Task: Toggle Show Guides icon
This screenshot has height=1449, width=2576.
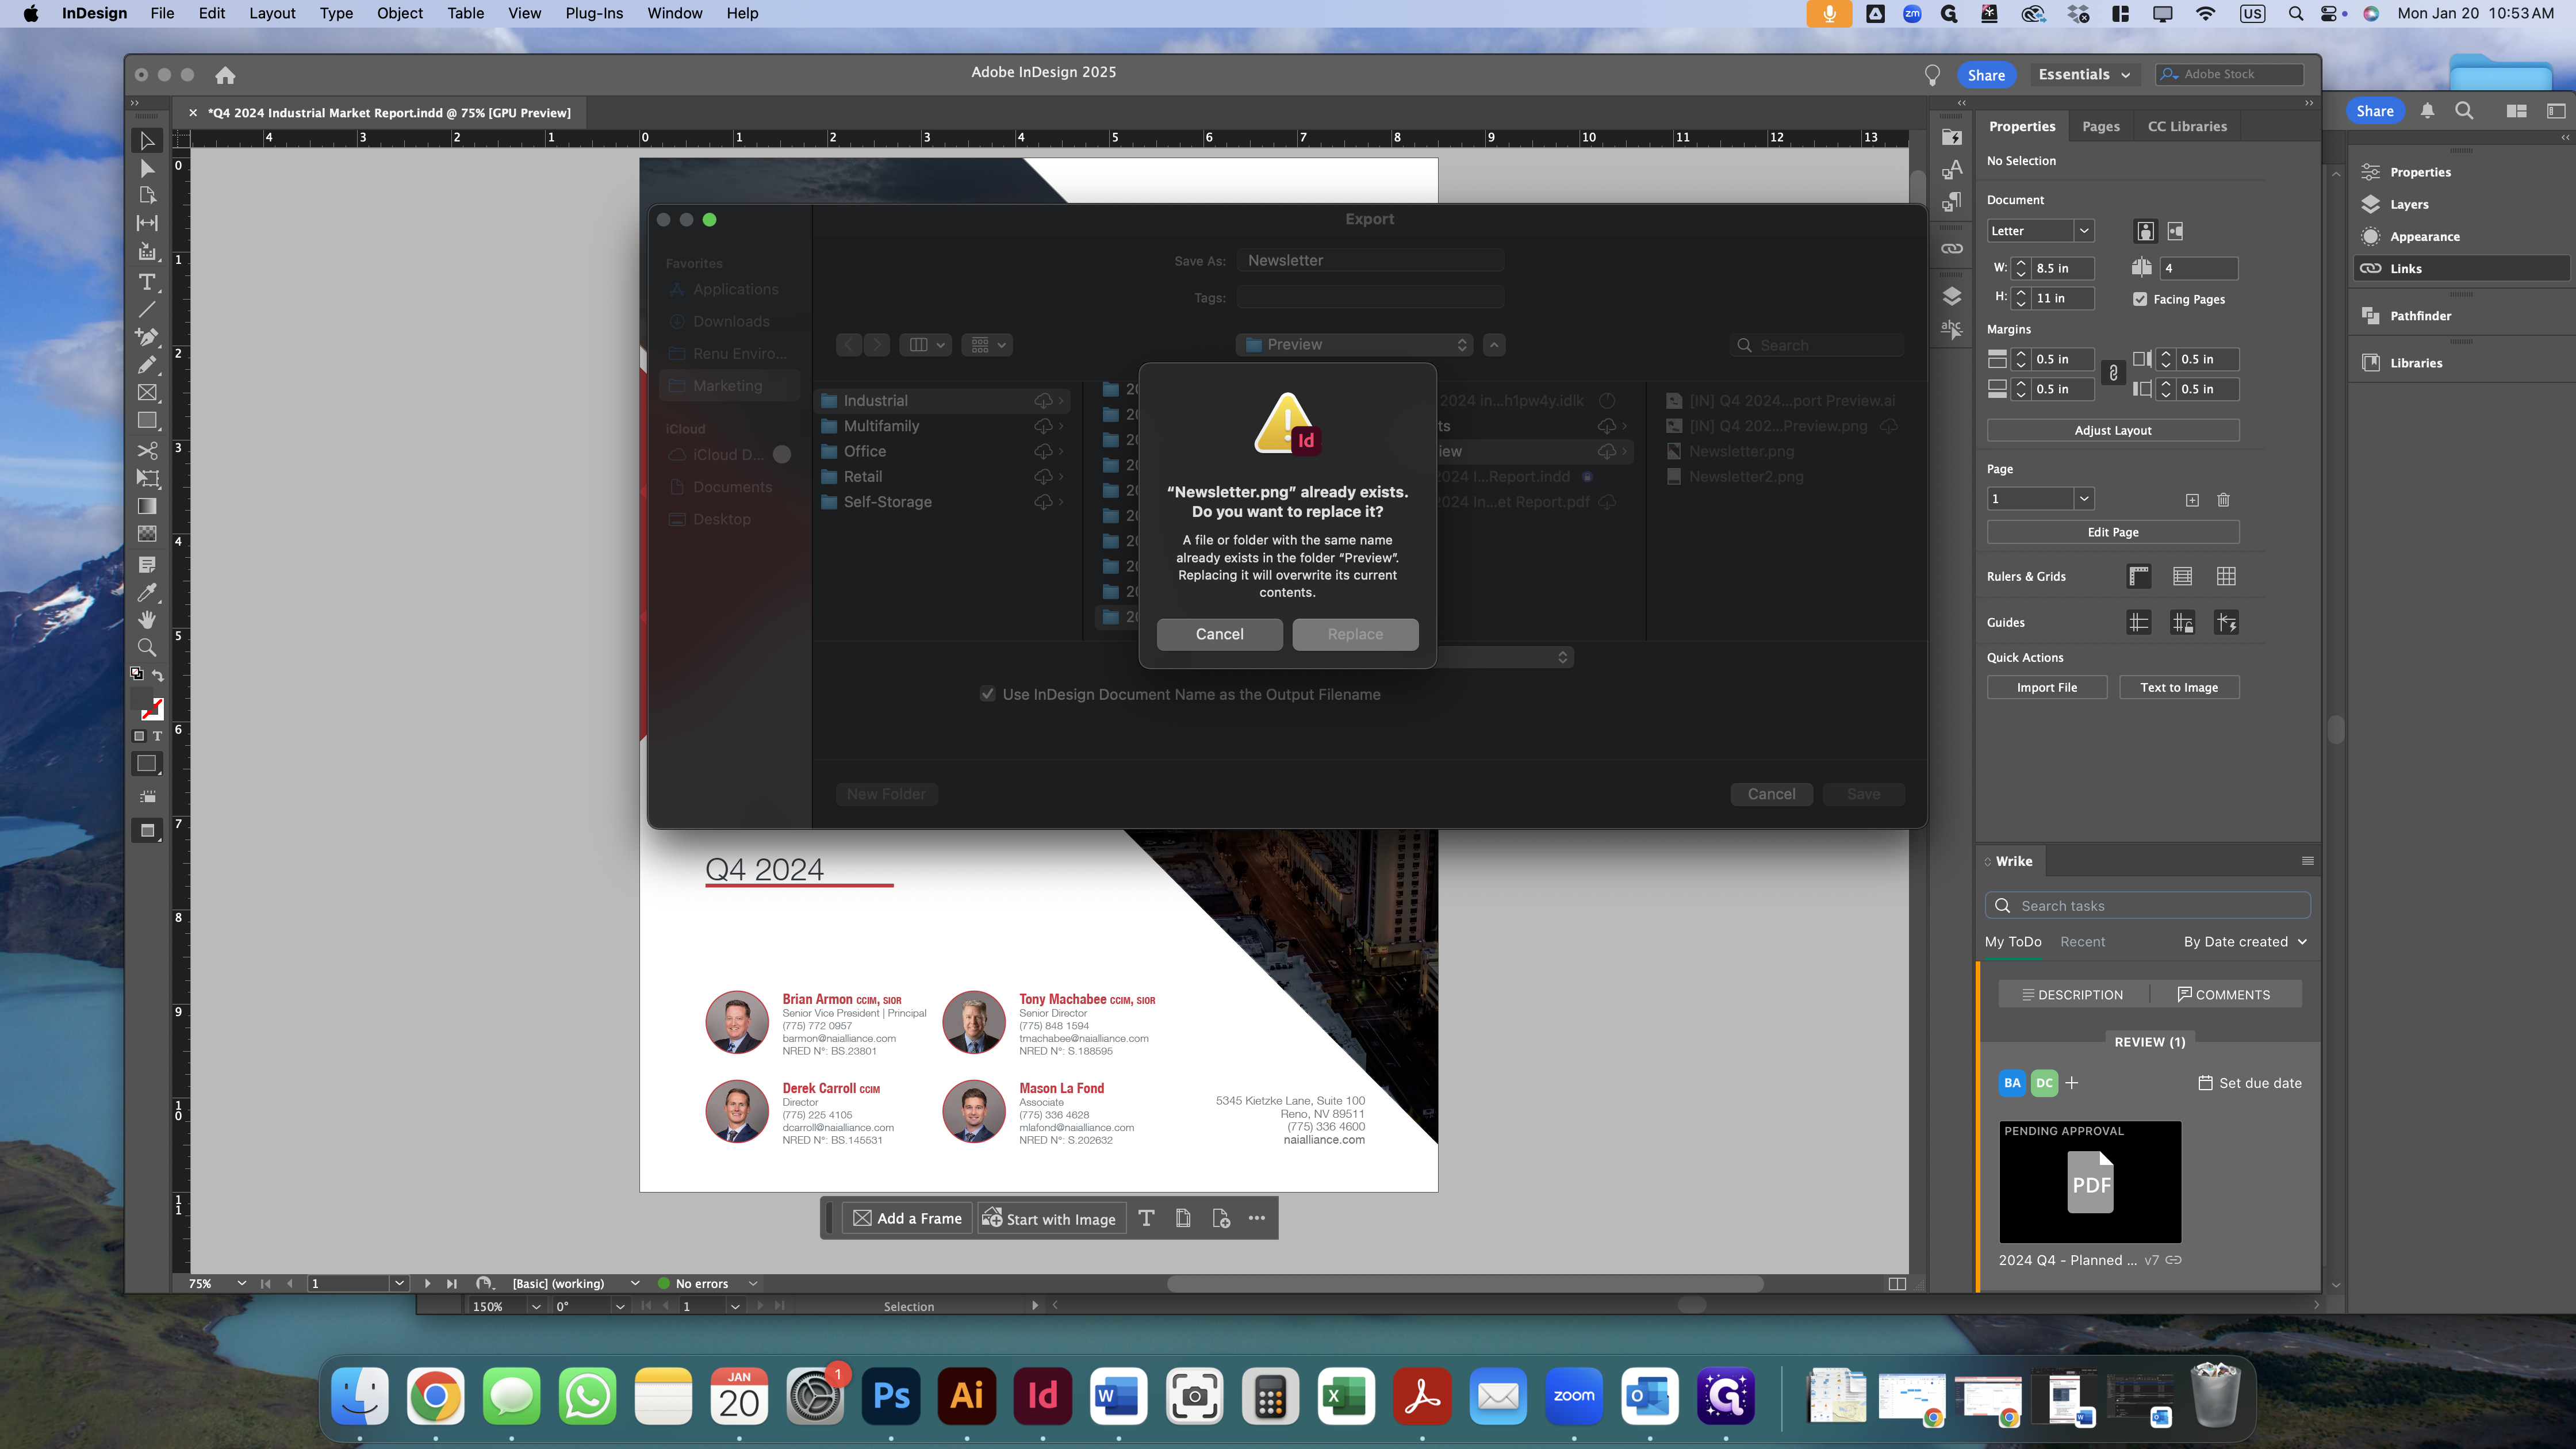Action: point(2139,622)
